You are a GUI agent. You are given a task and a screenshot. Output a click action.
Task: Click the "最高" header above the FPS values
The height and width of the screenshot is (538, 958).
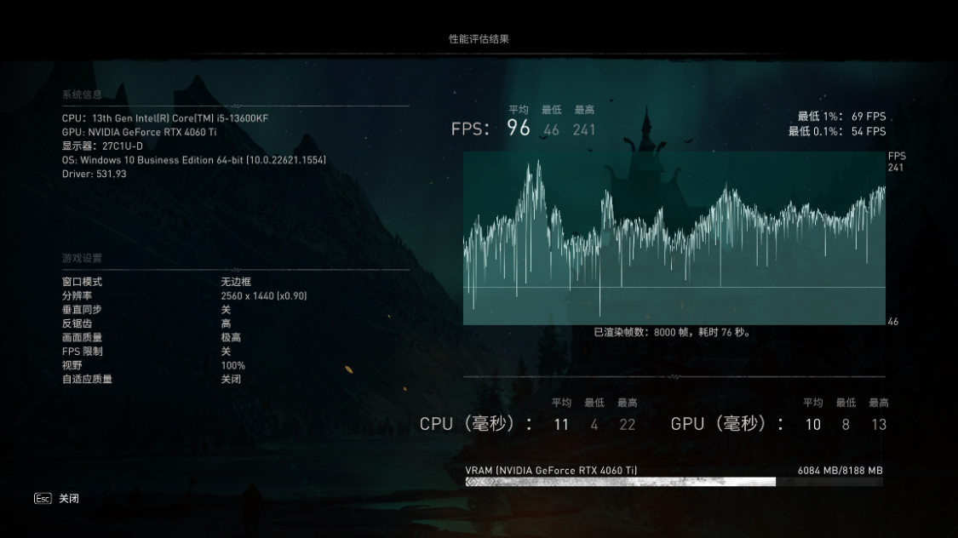tap(585, 110)
